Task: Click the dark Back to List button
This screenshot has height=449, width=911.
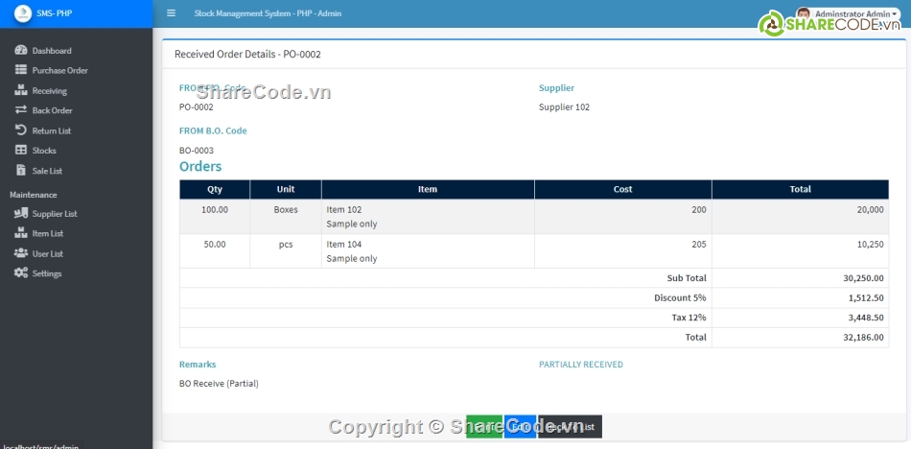Action: [x=571, y=427]
